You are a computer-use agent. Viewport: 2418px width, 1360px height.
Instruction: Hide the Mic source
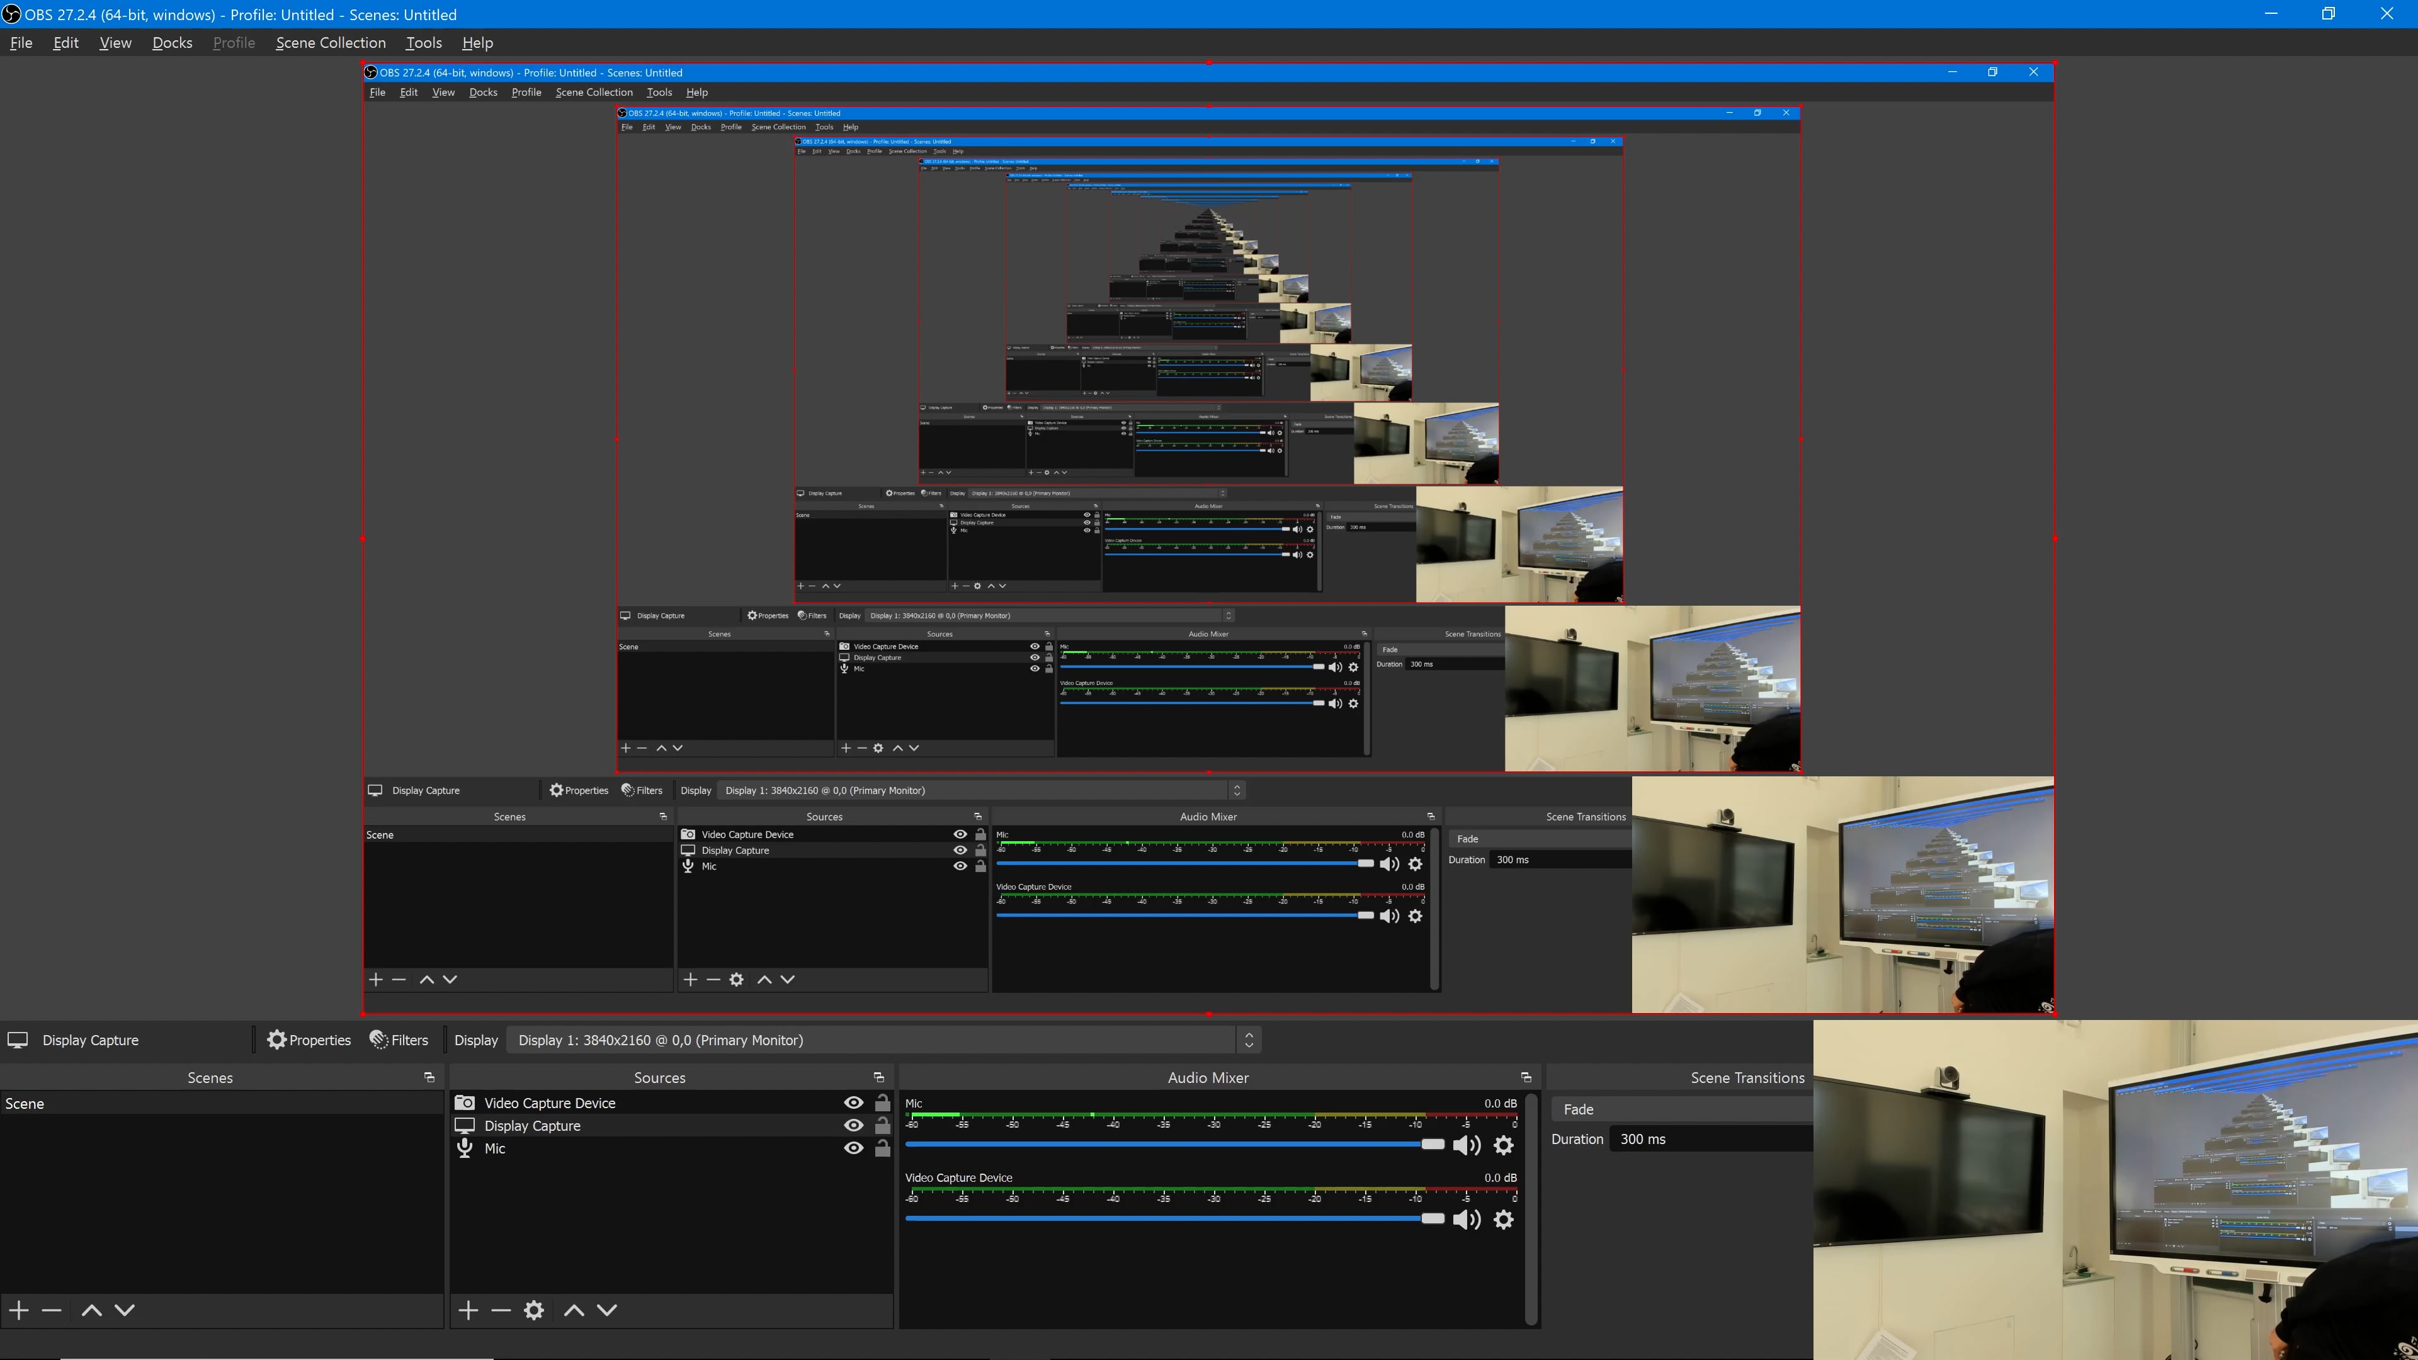click(853, 1148)
